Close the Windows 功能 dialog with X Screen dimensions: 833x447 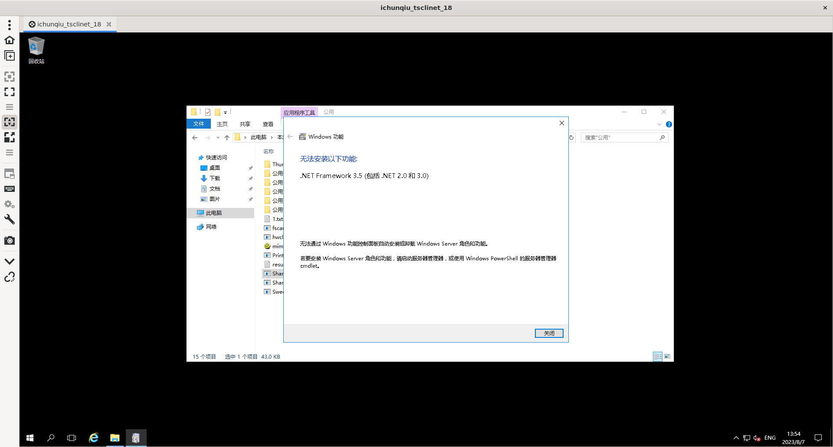(x=562, y=123)
